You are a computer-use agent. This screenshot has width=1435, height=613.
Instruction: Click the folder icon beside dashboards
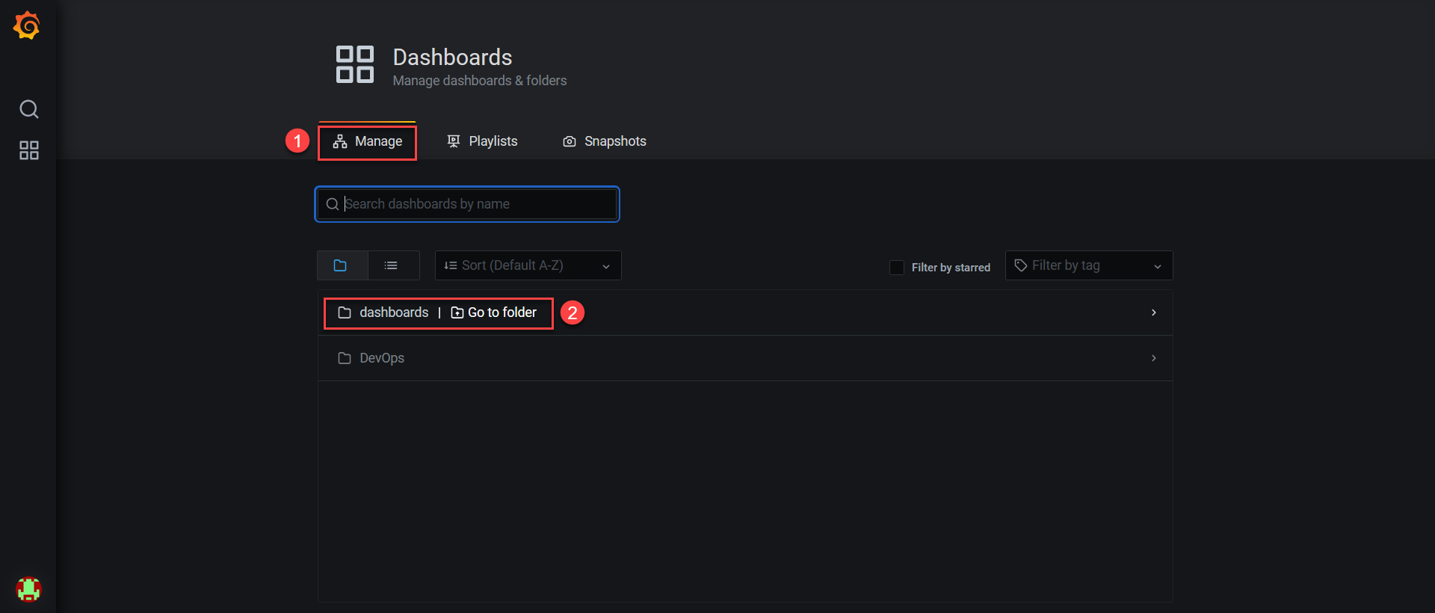click(x=345, y=312)
